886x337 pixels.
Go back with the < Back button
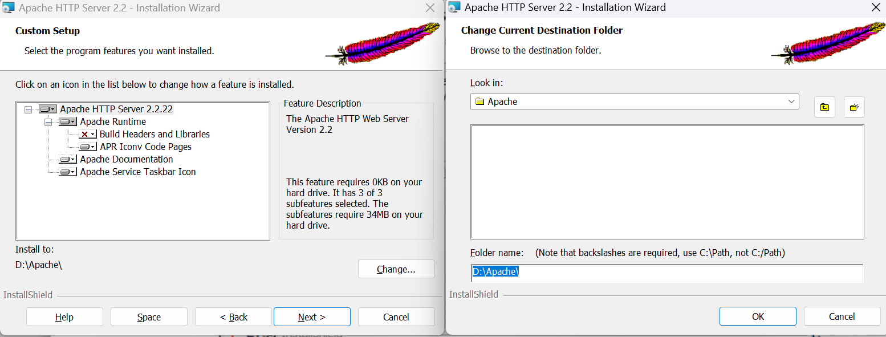pyautogui.click(x=233, y=317)
